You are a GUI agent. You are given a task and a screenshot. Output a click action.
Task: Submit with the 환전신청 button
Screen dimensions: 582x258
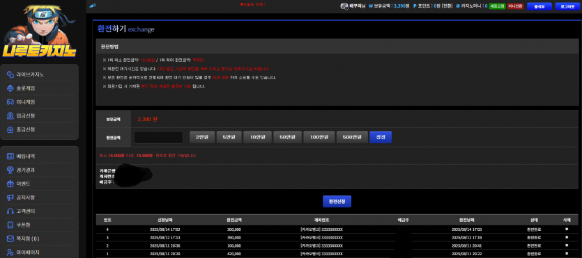click(x=337, y=202)
